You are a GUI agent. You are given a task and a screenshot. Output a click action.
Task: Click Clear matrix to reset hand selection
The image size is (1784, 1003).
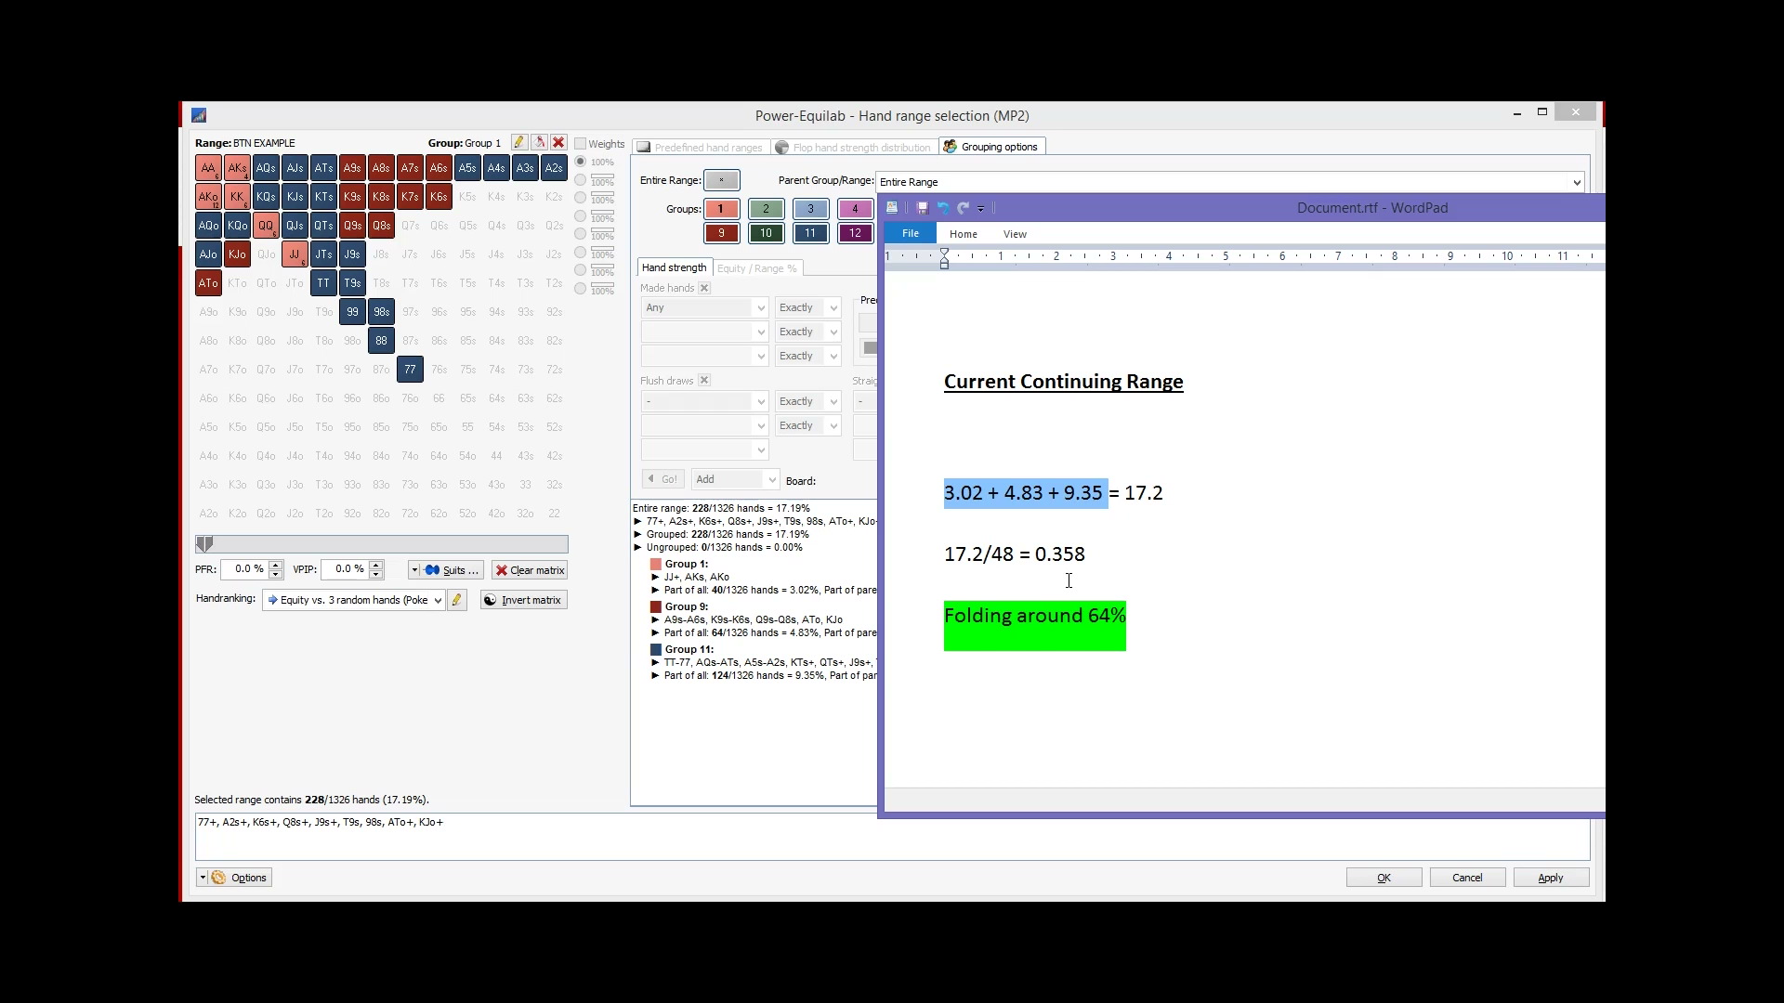(529, 569)
